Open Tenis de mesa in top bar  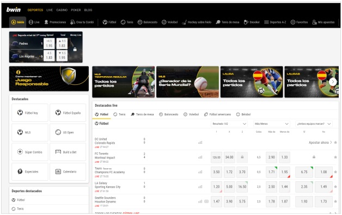(x=228, y=22)
